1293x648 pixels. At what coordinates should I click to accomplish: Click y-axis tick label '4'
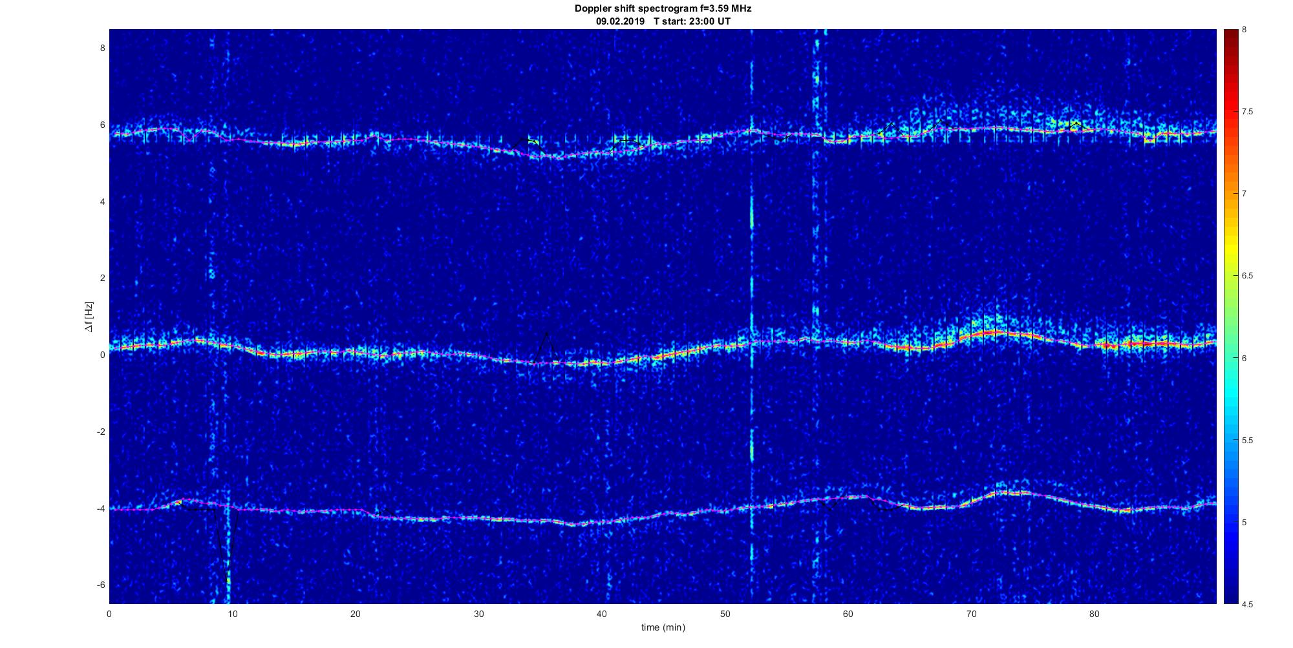coord(102,202)
